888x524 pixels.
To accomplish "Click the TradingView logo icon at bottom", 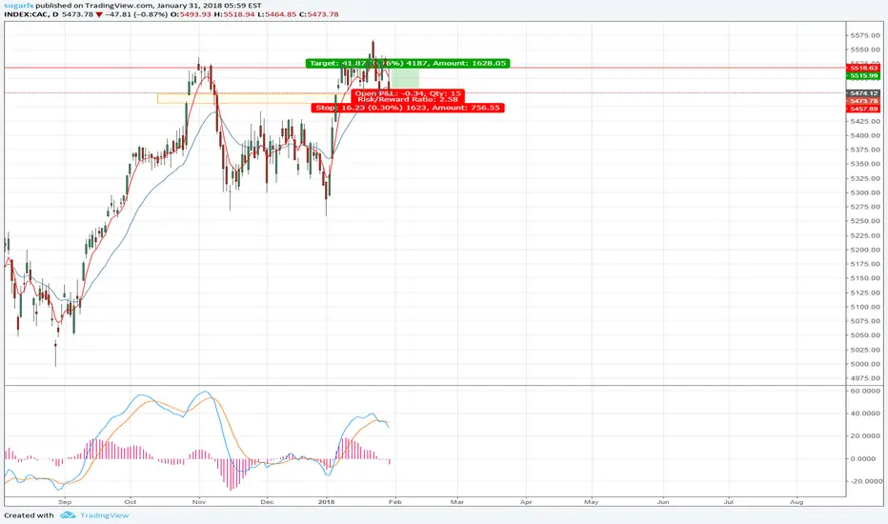I will [68, 514].
